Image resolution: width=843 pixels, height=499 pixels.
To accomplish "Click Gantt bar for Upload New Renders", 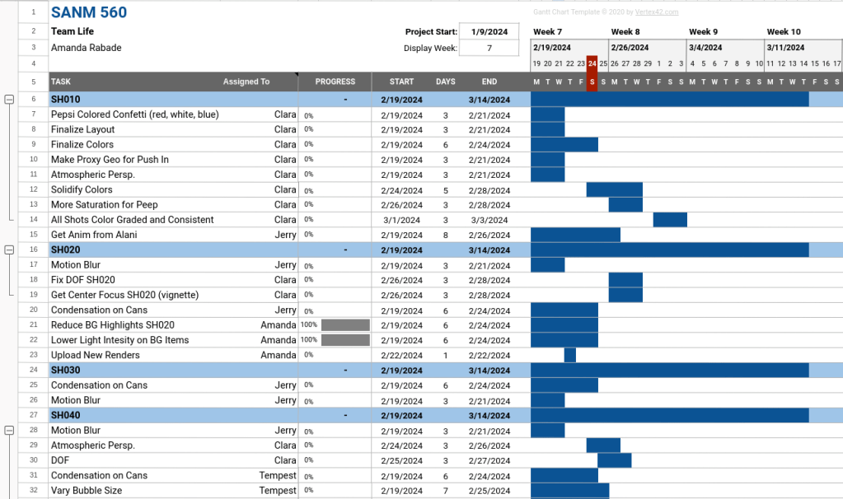I will tap(569, 355).
